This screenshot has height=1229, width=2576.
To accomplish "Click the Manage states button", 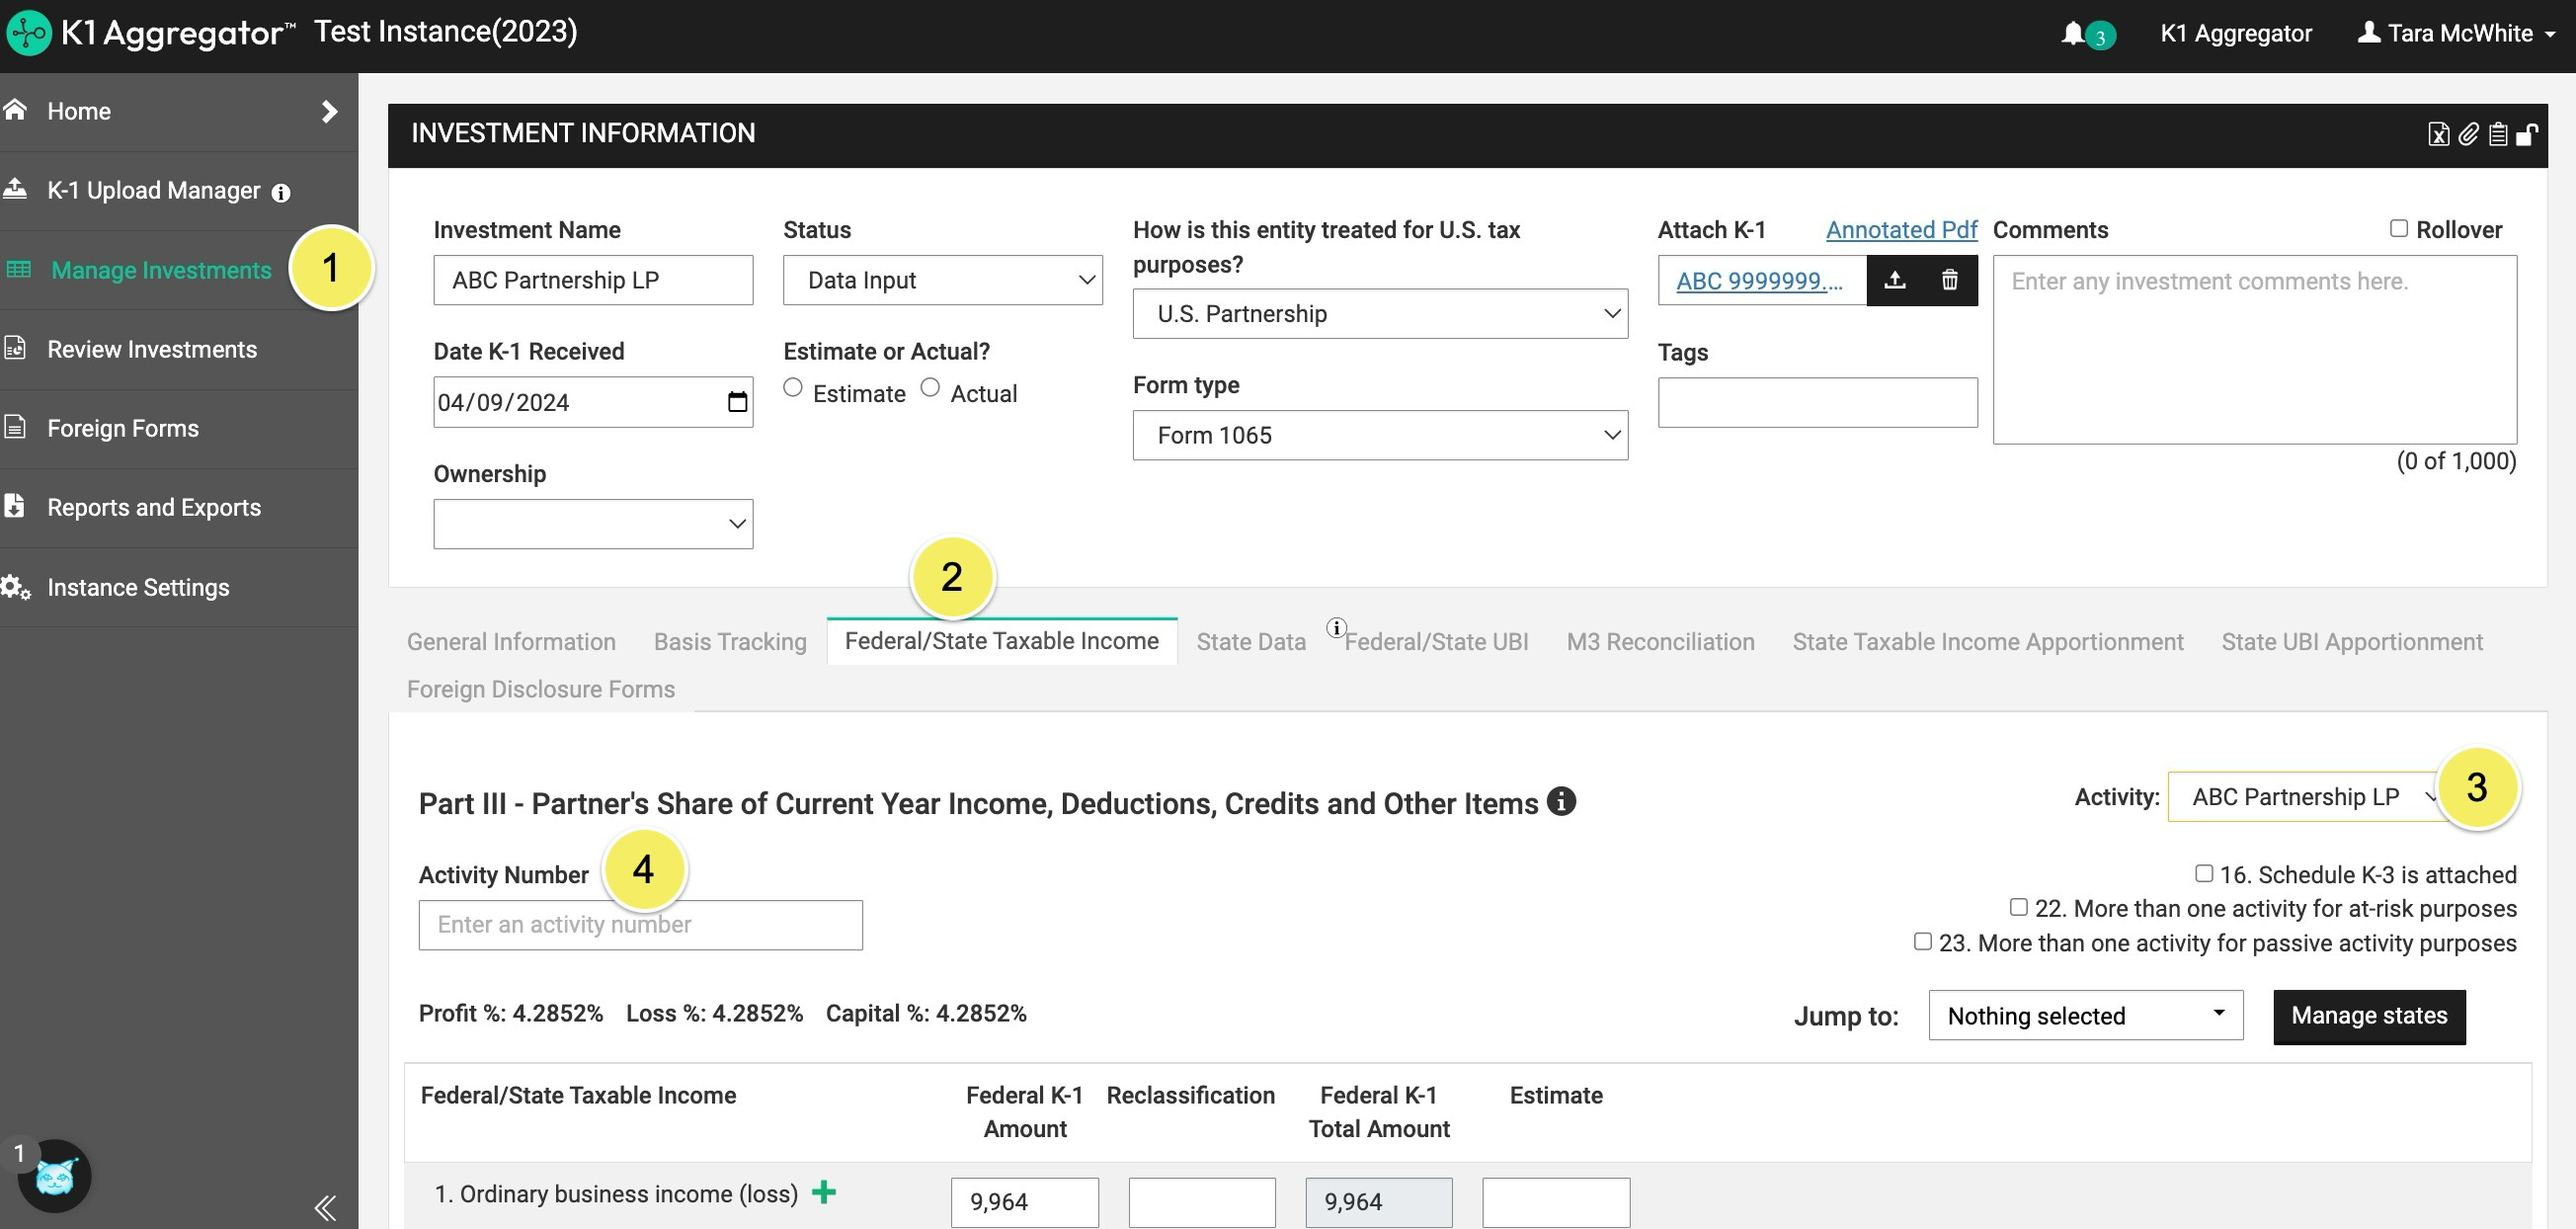I will pos(2368,1016).
